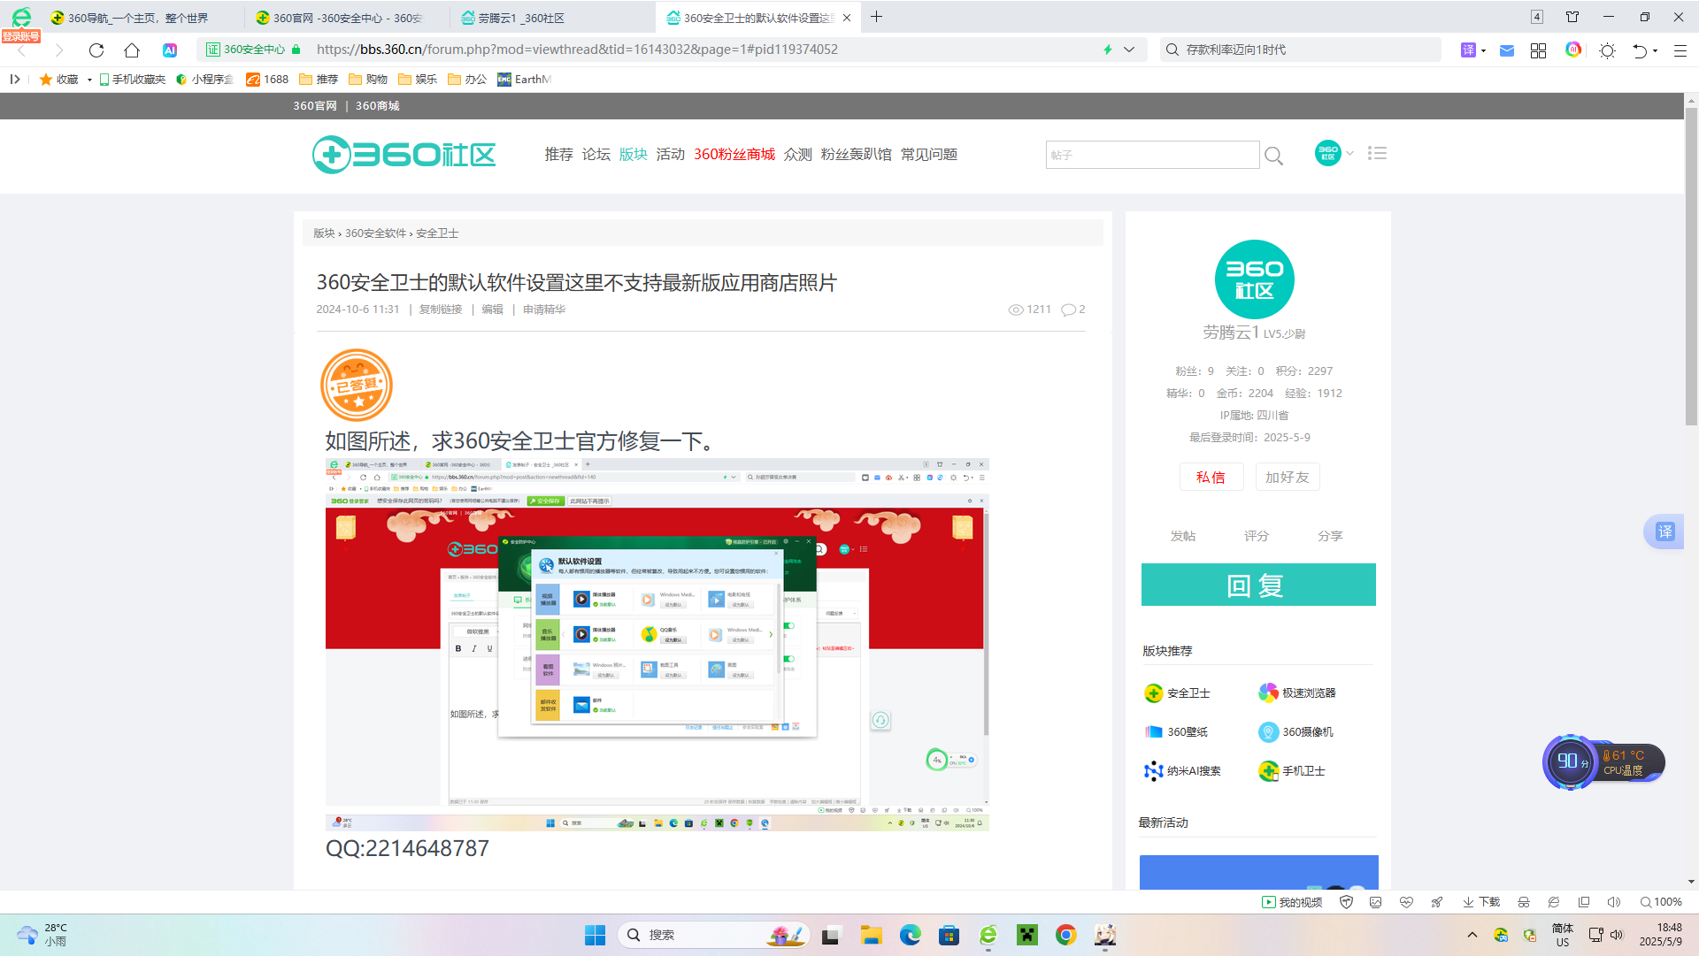Click the 360安全软件 breadcrumb link
The height and width of the screenshot is (956, 1699).
click(375, 233)
